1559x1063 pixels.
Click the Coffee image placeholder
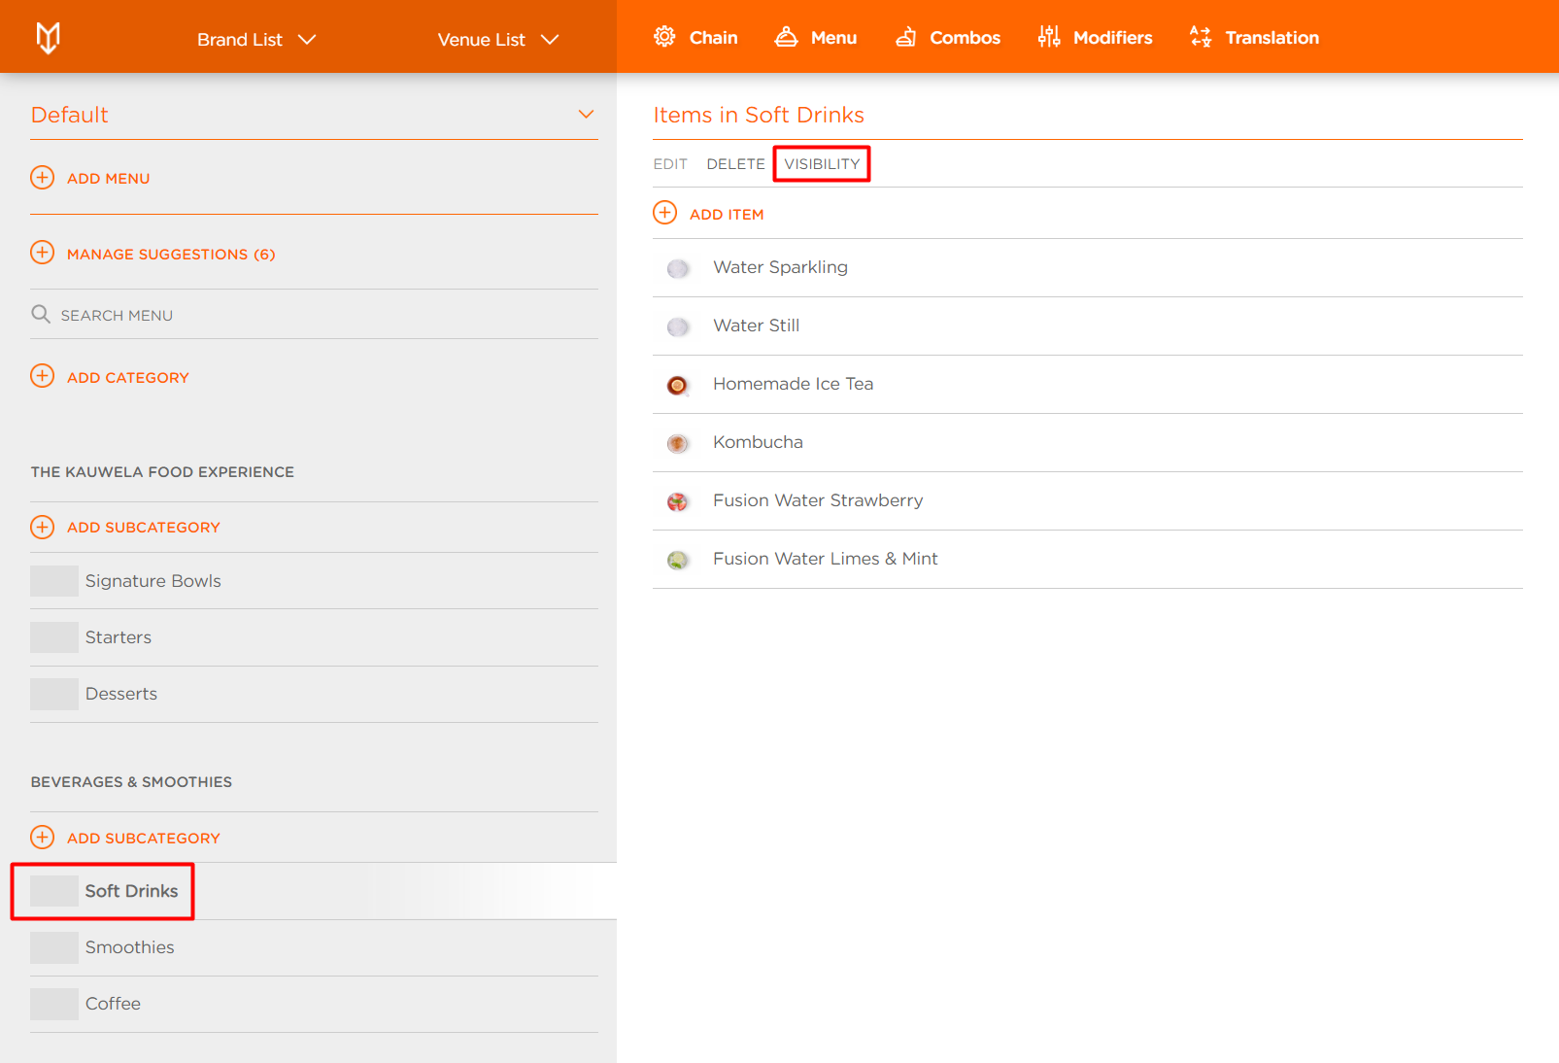click(x=54, y=1004)
